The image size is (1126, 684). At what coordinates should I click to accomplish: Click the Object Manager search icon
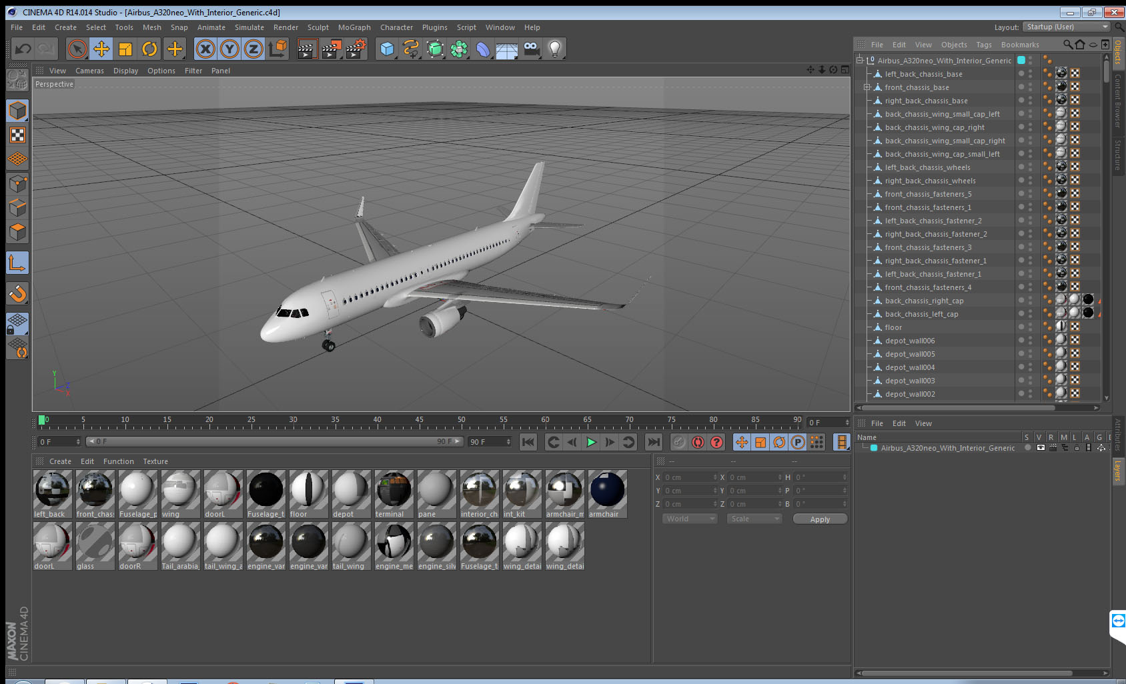(x=1068, y=45)
